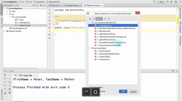Pause output in Run panel
Viewport: 182px width, 102px height.
5,82
